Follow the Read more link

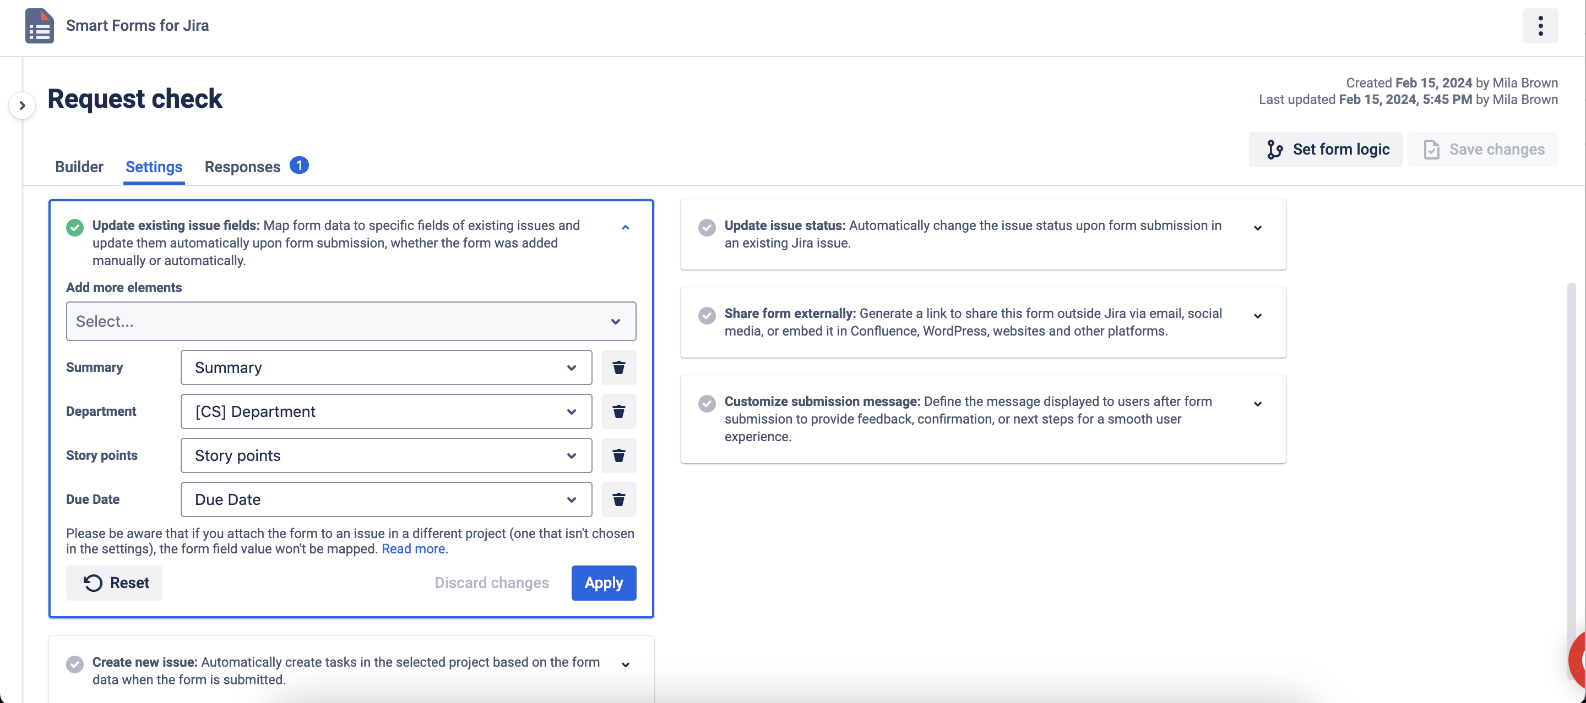pyautogui.click(x=414, y=549)
